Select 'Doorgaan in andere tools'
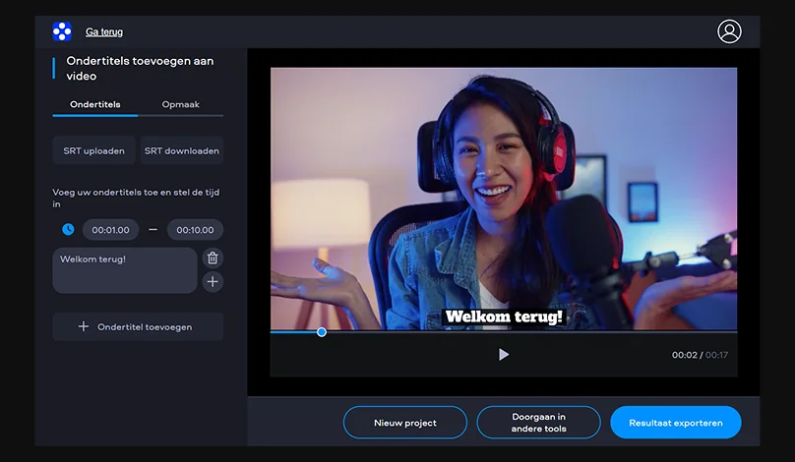Screen dimensions: 795x462 (538, 423)
